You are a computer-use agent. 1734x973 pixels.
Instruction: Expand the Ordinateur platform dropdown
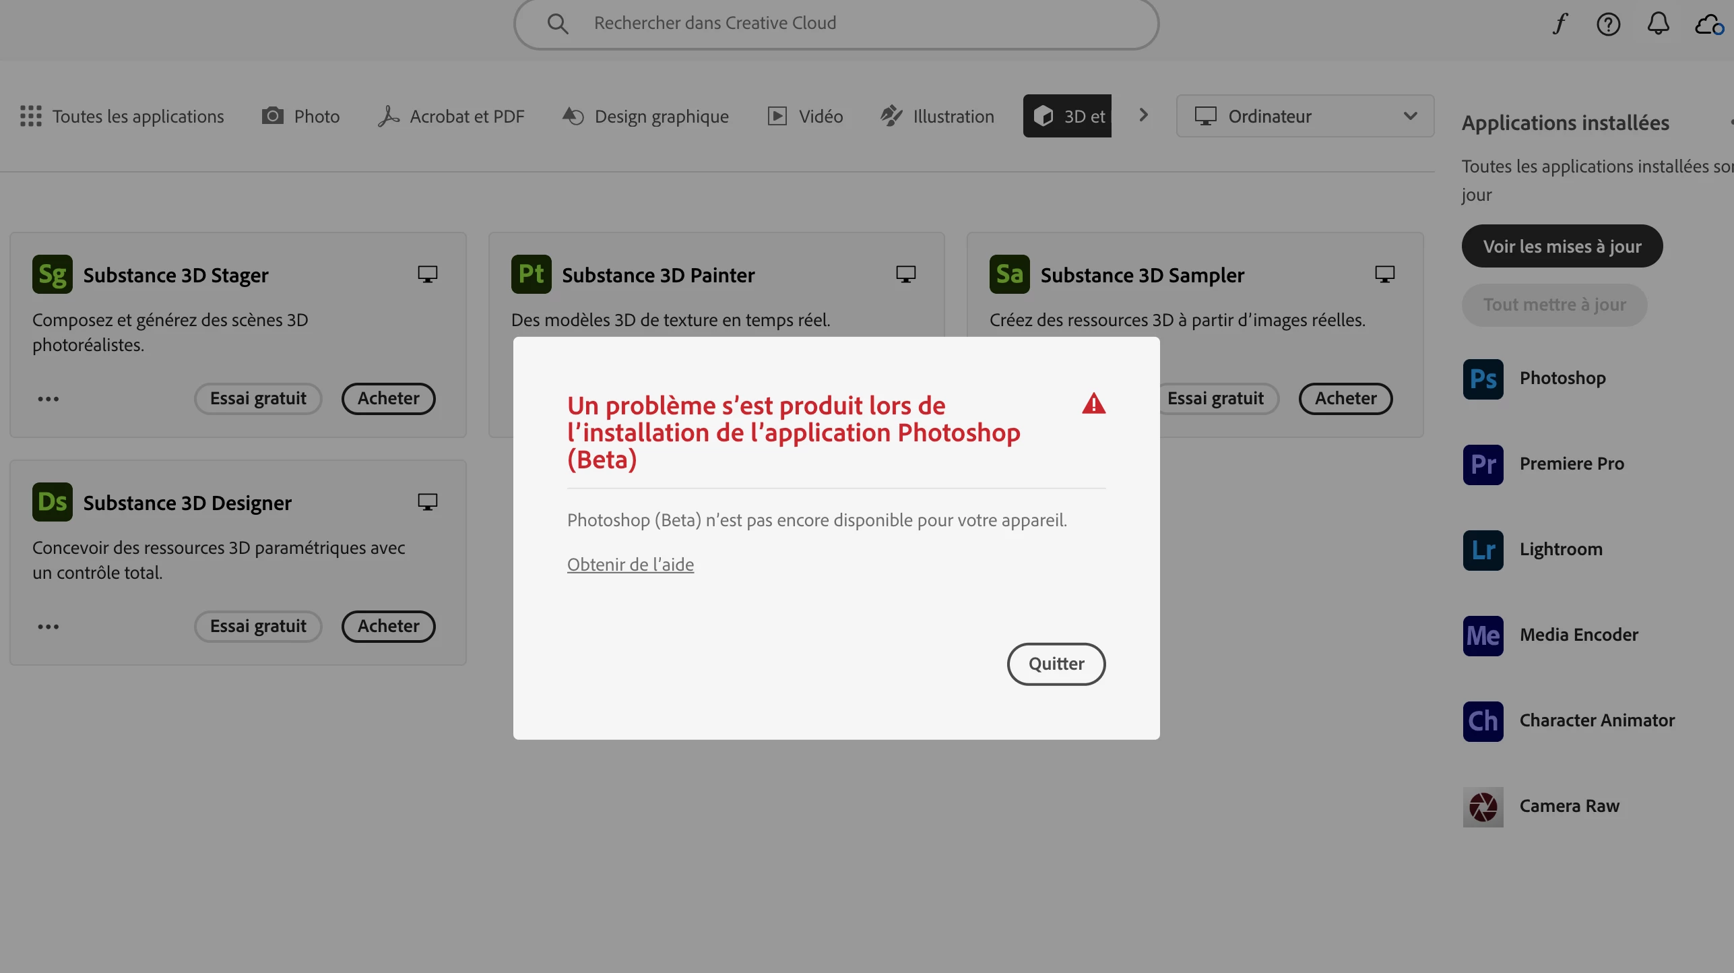point(1305,116)
